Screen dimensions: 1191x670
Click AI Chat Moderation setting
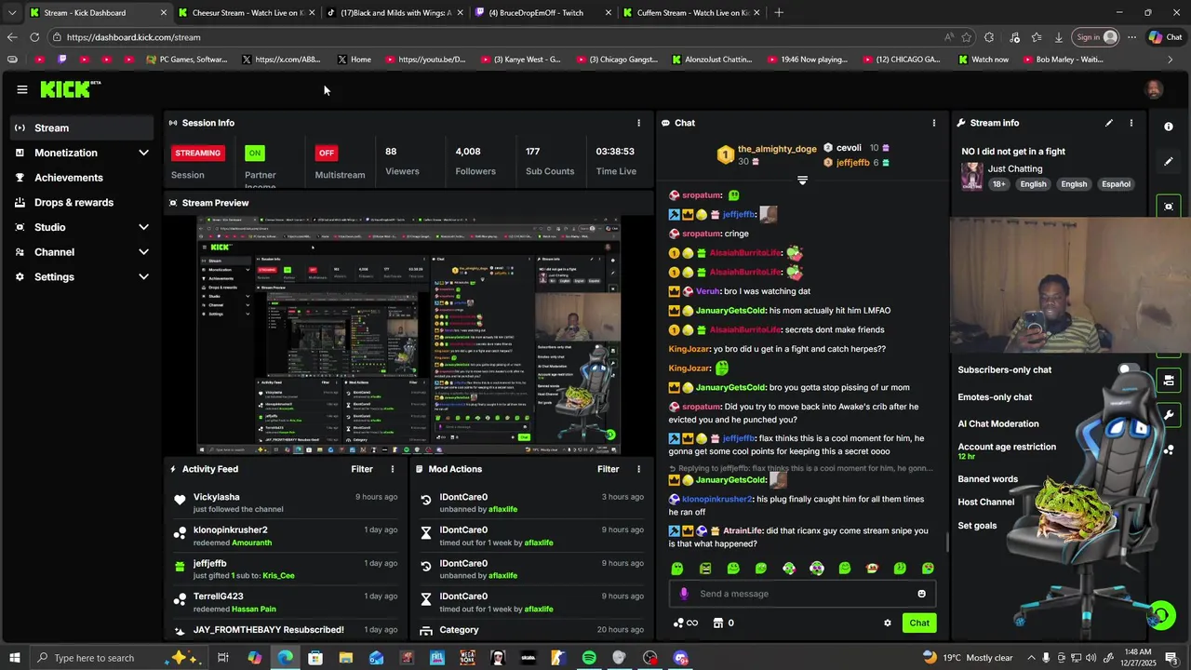coord(998,424)
